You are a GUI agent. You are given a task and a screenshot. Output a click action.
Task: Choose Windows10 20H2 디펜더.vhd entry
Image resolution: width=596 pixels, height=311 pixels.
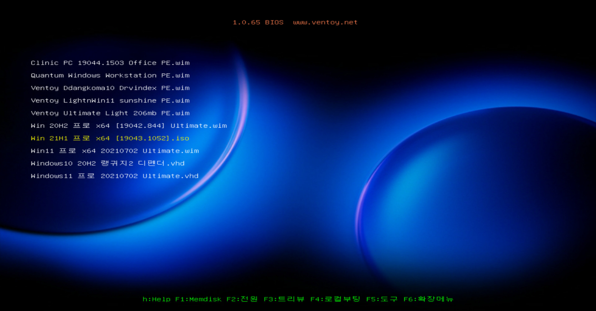click(x=108, y=163)
